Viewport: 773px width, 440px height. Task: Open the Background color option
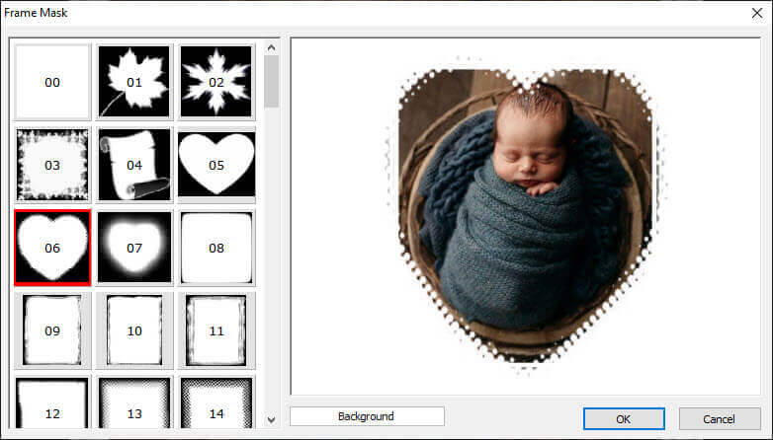click(x=367, y=416)
